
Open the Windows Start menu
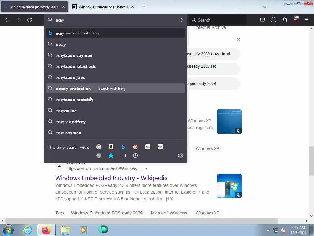[x=8, y=230]
